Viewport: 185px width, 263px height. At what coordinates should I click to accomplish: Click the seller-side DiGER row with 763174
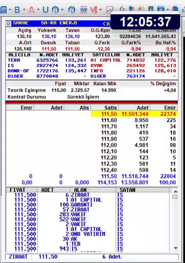coord(133,76)
